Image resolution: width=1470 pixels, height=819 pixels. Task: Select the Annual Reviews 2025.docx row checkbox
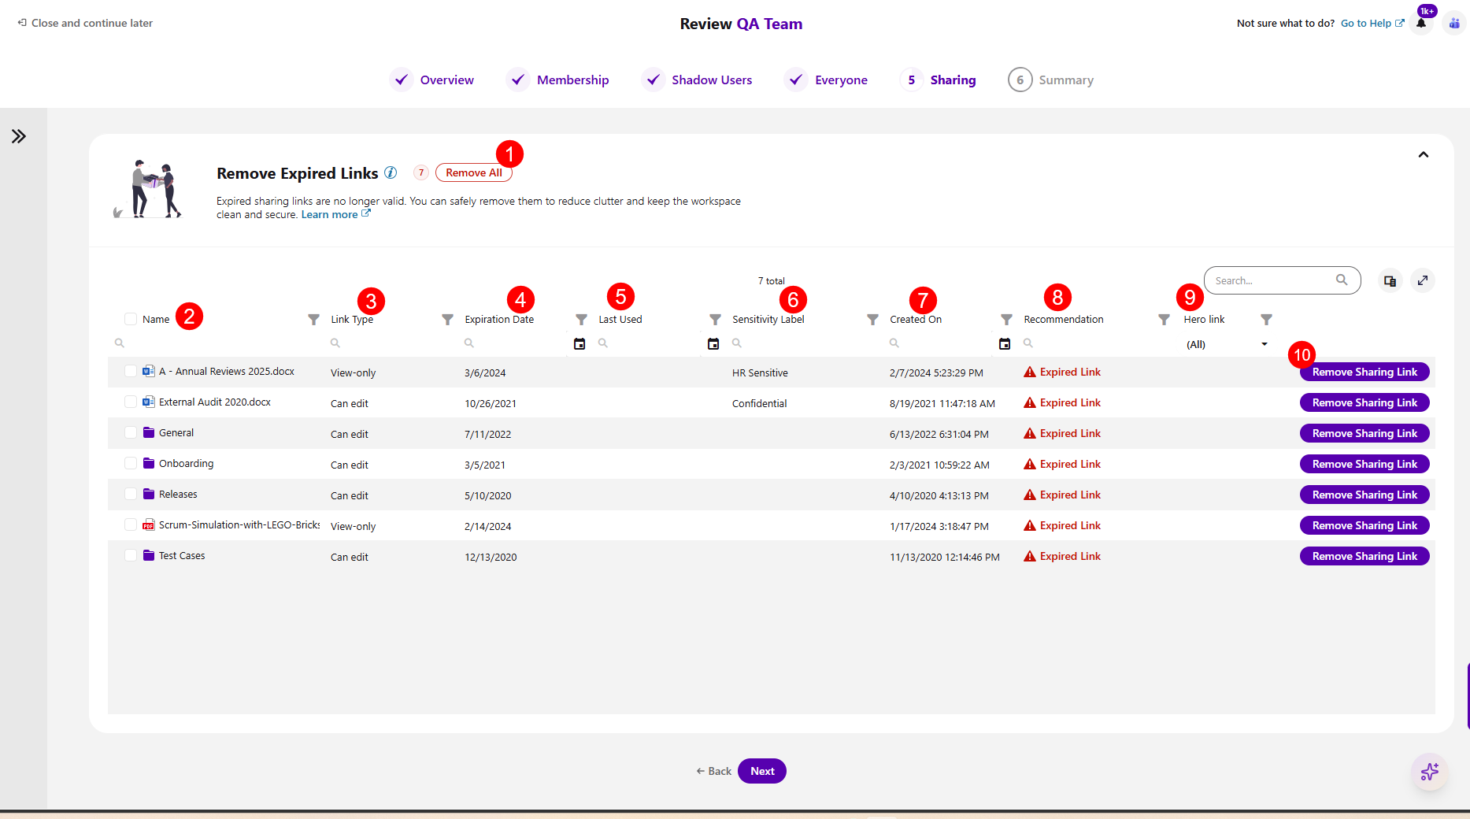pyautogui.click(x=131, y=371)
